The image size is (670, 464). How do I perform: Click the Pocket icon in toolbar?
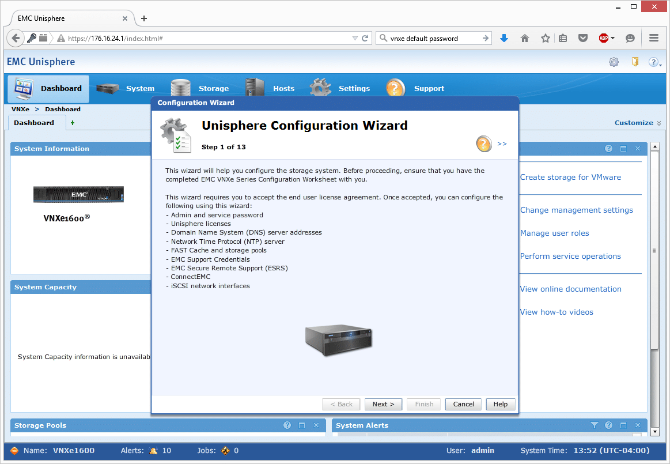[583, 38]
